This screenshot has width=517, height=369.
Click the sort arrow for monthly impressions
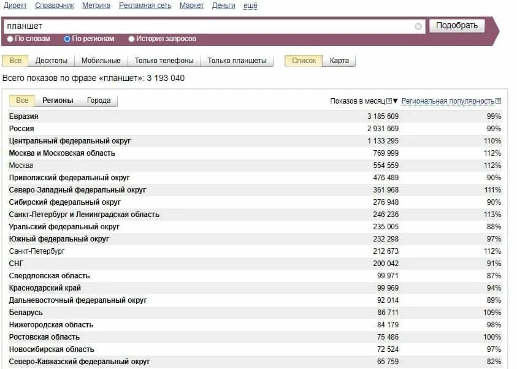(396, 101)
